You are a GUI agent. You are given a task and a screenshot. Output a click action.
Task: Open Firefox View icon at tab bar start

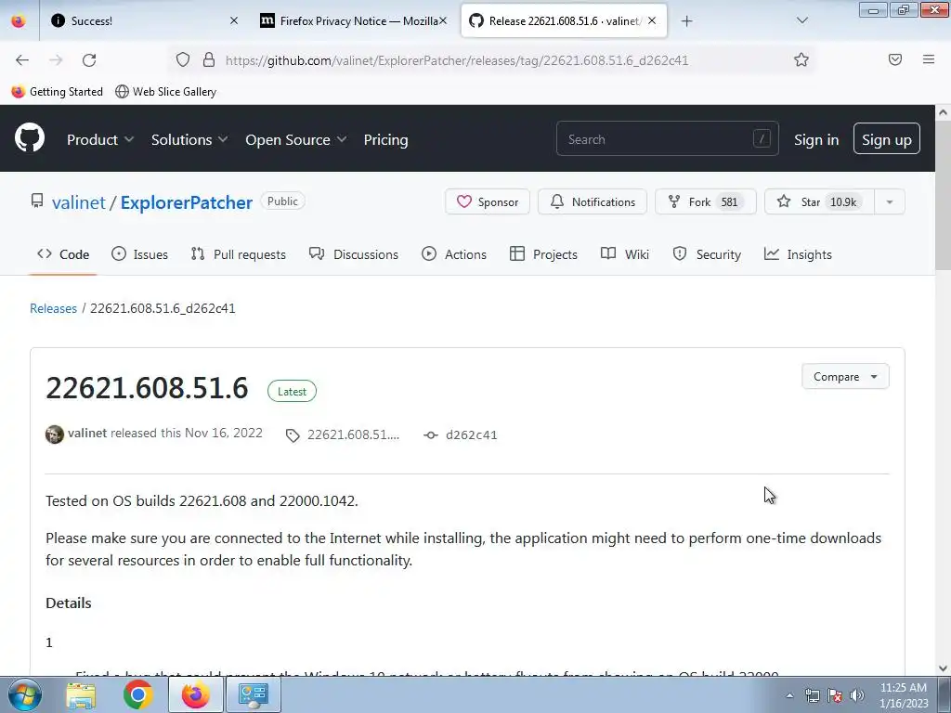click(x=19, y=21)
